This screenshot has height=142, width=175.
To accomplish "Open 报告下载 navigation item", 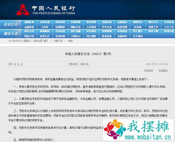I will 153,31.
